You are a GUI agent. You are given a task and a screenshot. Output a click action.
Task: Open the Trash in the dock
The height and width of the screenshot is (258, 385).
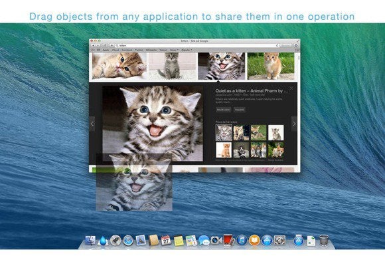tap(324, 240)
